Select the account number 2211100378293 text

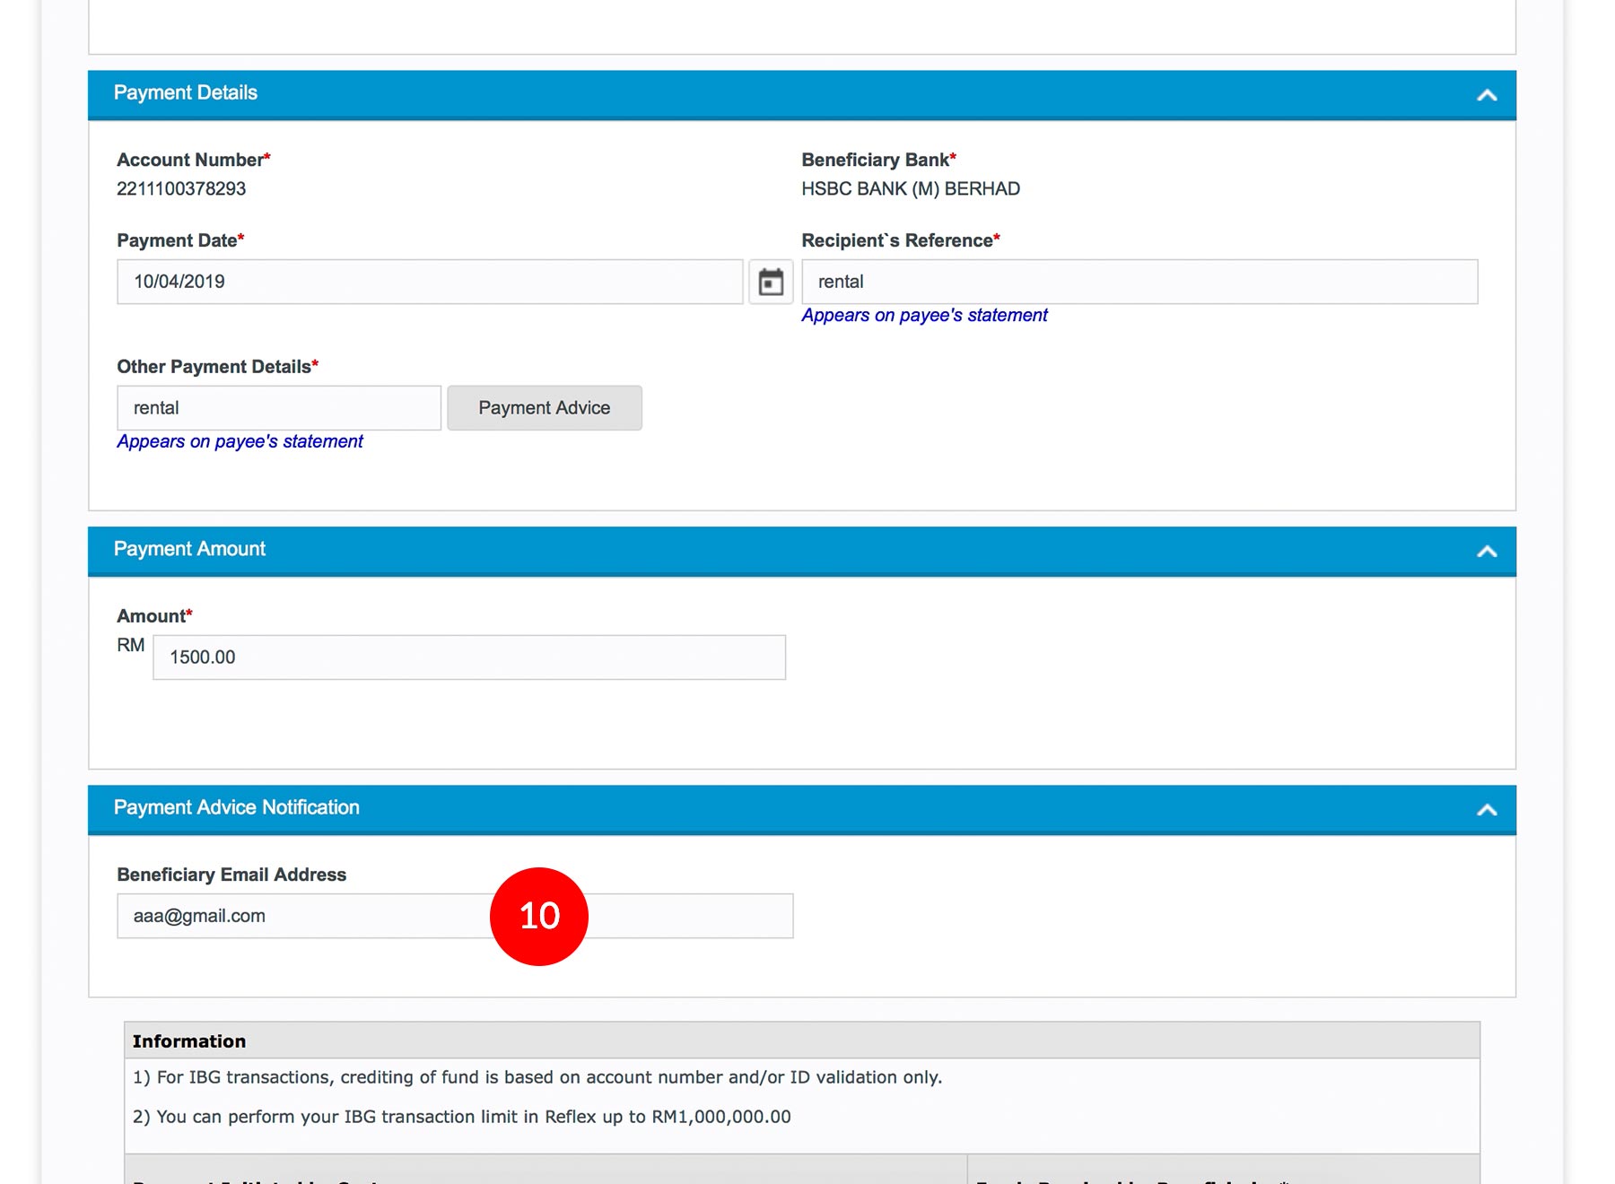[181, 189]
